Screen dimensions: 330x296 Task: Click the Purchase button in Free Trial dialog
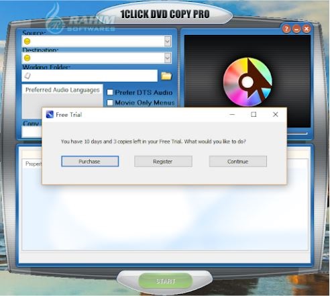[x=90, y=161]
